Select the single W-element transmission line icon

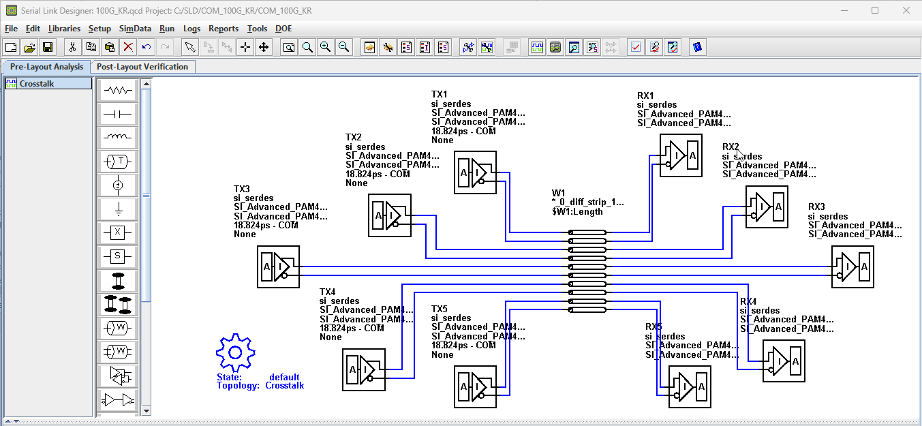(117, 328)
